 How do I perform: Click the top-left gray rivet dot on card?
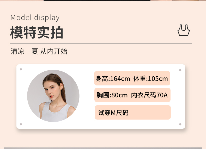coord(21,69)
